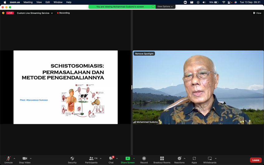Click Remove Spotlight button
Screen dimensions: 264x165
click(144, 54)
